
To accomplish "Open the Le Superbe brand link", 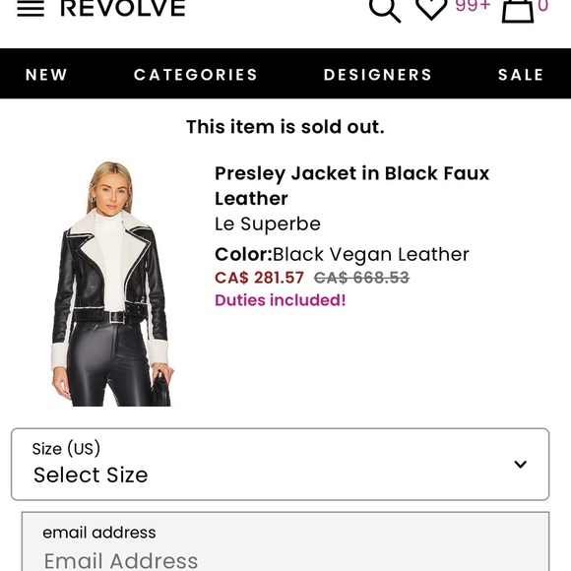I will tap(268, 223).
